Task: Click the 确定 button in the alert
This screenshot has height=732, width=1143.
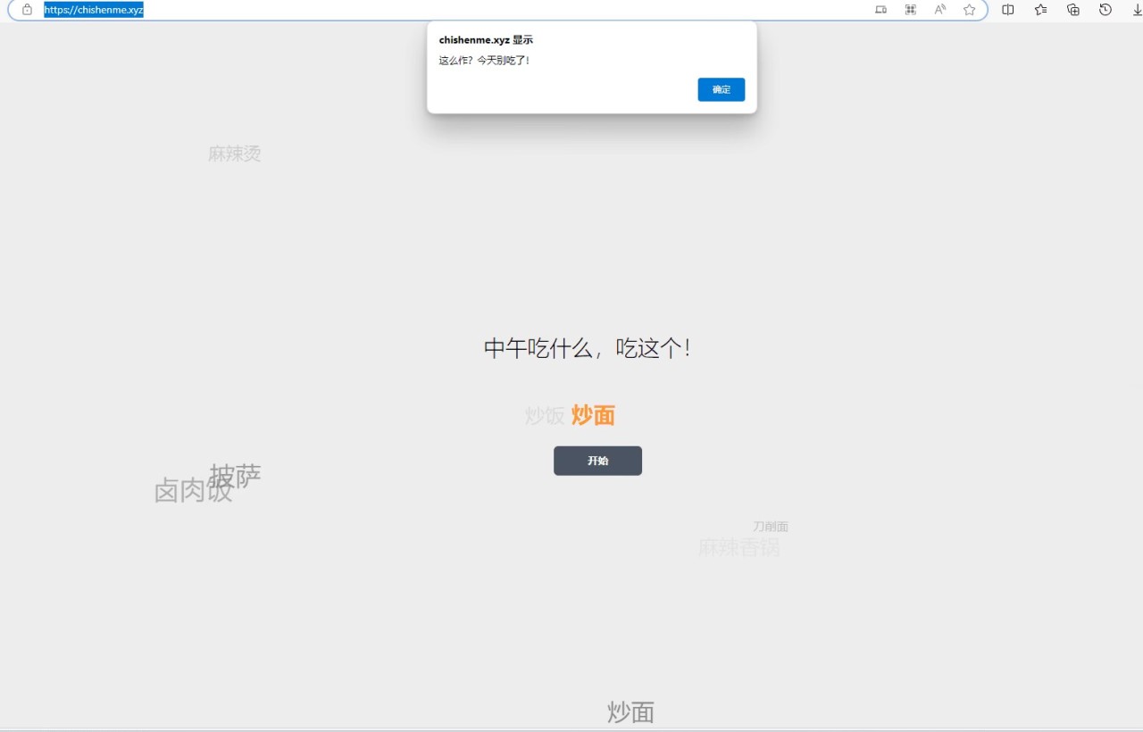Action: click(x=721, y=89)
